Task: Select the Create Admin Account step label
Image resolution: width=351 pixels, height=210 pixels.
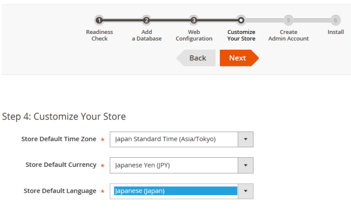Action: [288, 35]
